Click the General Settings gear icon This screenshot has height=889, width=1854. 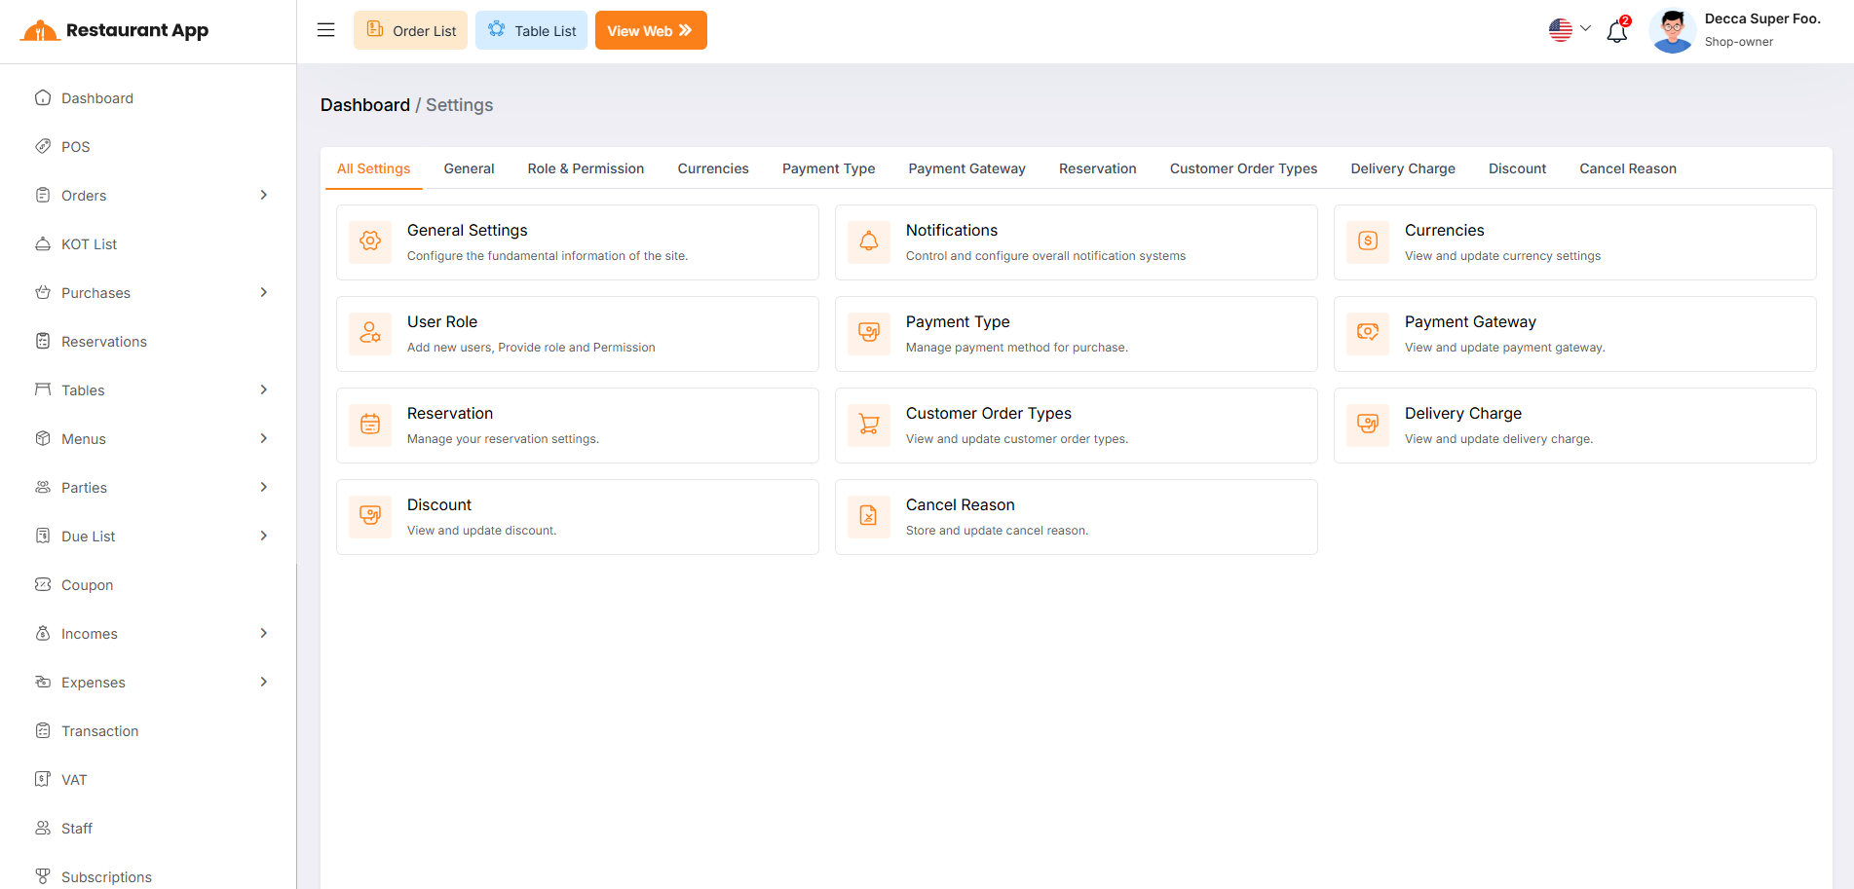coord(370,241)
